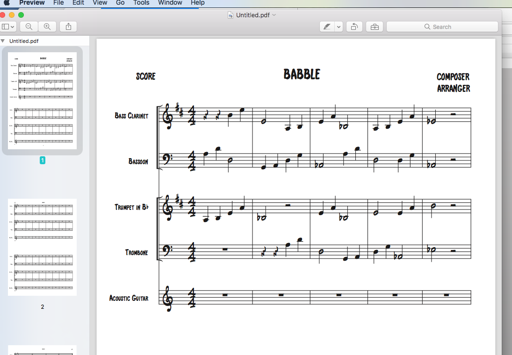Screen dimensions: 512x355
Task: Open the sidebar view mode dropdown
Action: 9,27
